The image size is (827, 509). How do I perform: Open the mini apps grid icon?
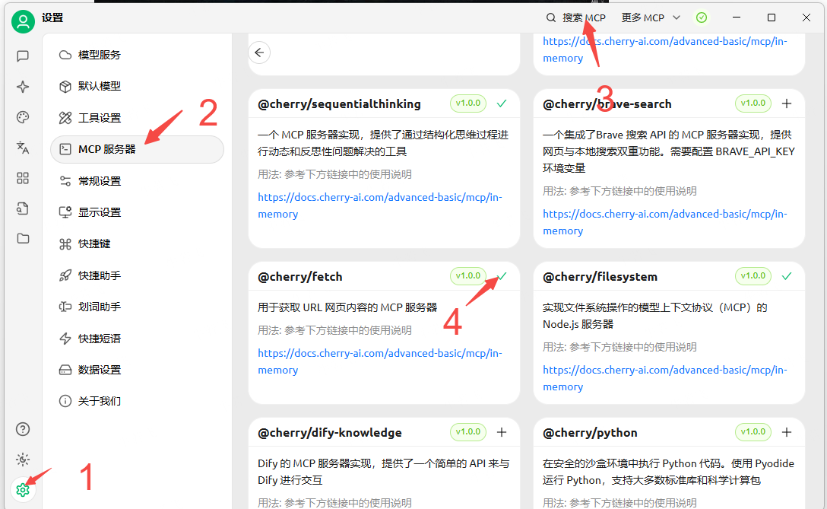click(x=23, y=178)
